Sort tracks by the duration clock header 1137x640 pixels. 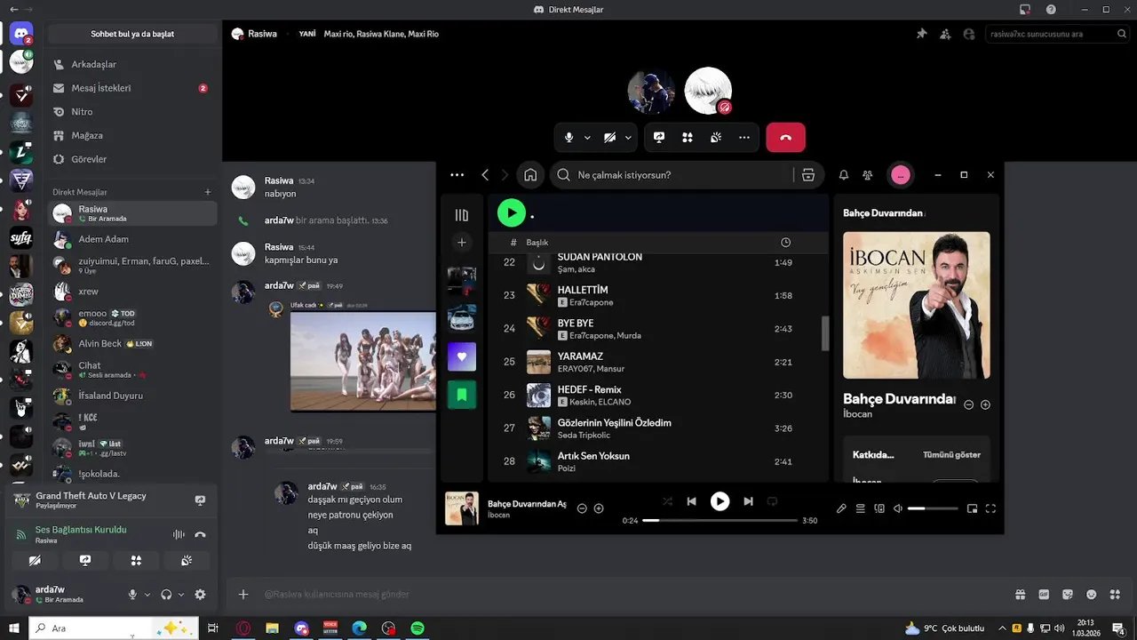pyautogui.click(x=785, y=243)
